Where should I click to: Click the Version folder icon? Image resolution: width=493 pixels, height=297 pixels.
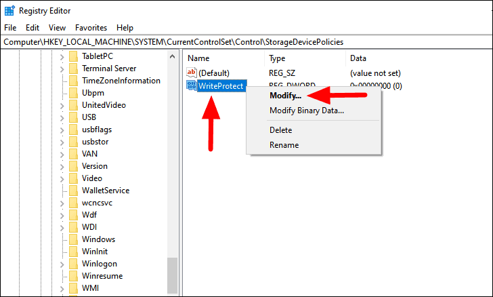(73, 166)
